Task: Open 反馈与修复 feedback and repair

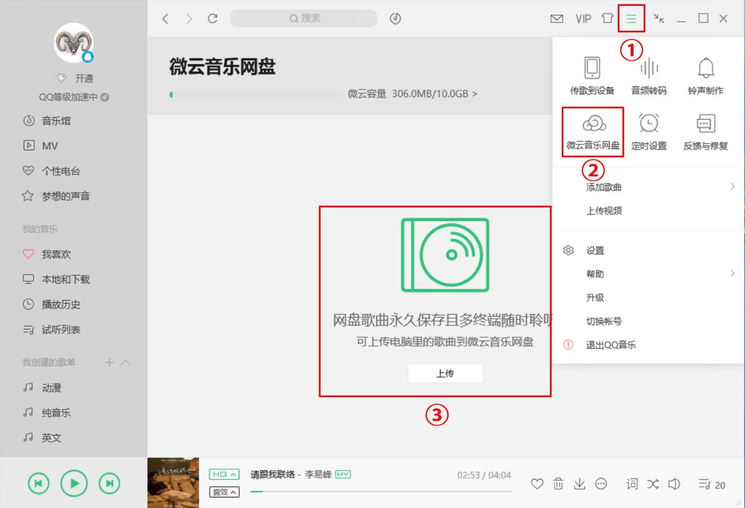Action: pyautogui.click(x=706, y=131)
